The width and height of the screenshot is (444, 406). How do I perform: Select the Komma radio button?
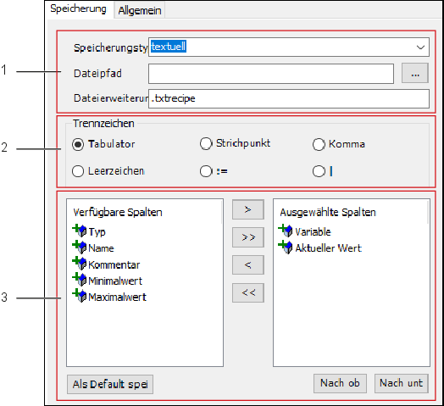click(319, 144)
